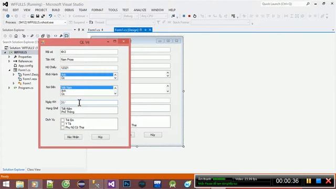Save all files in the toolbar
Image resolution: width=336 pixels, height=189 pixels.
(x=43, y=16)
